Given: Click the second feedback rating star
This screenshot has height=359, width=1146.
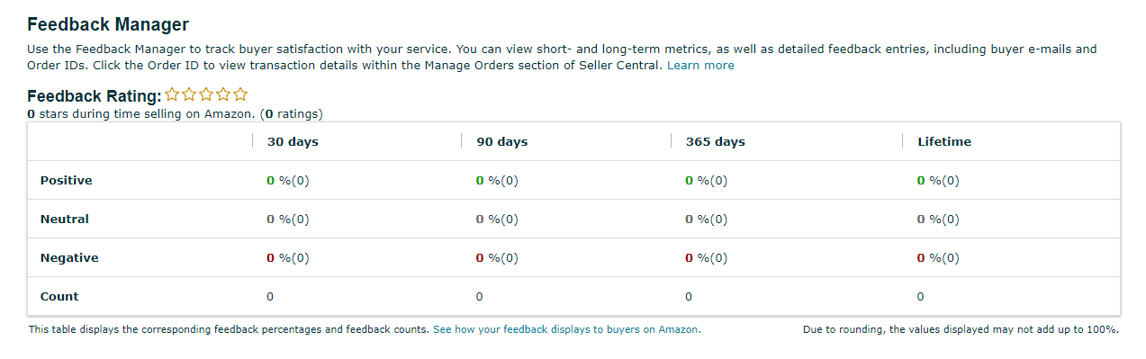Looking at the screenshot, I should pos(189,94).
